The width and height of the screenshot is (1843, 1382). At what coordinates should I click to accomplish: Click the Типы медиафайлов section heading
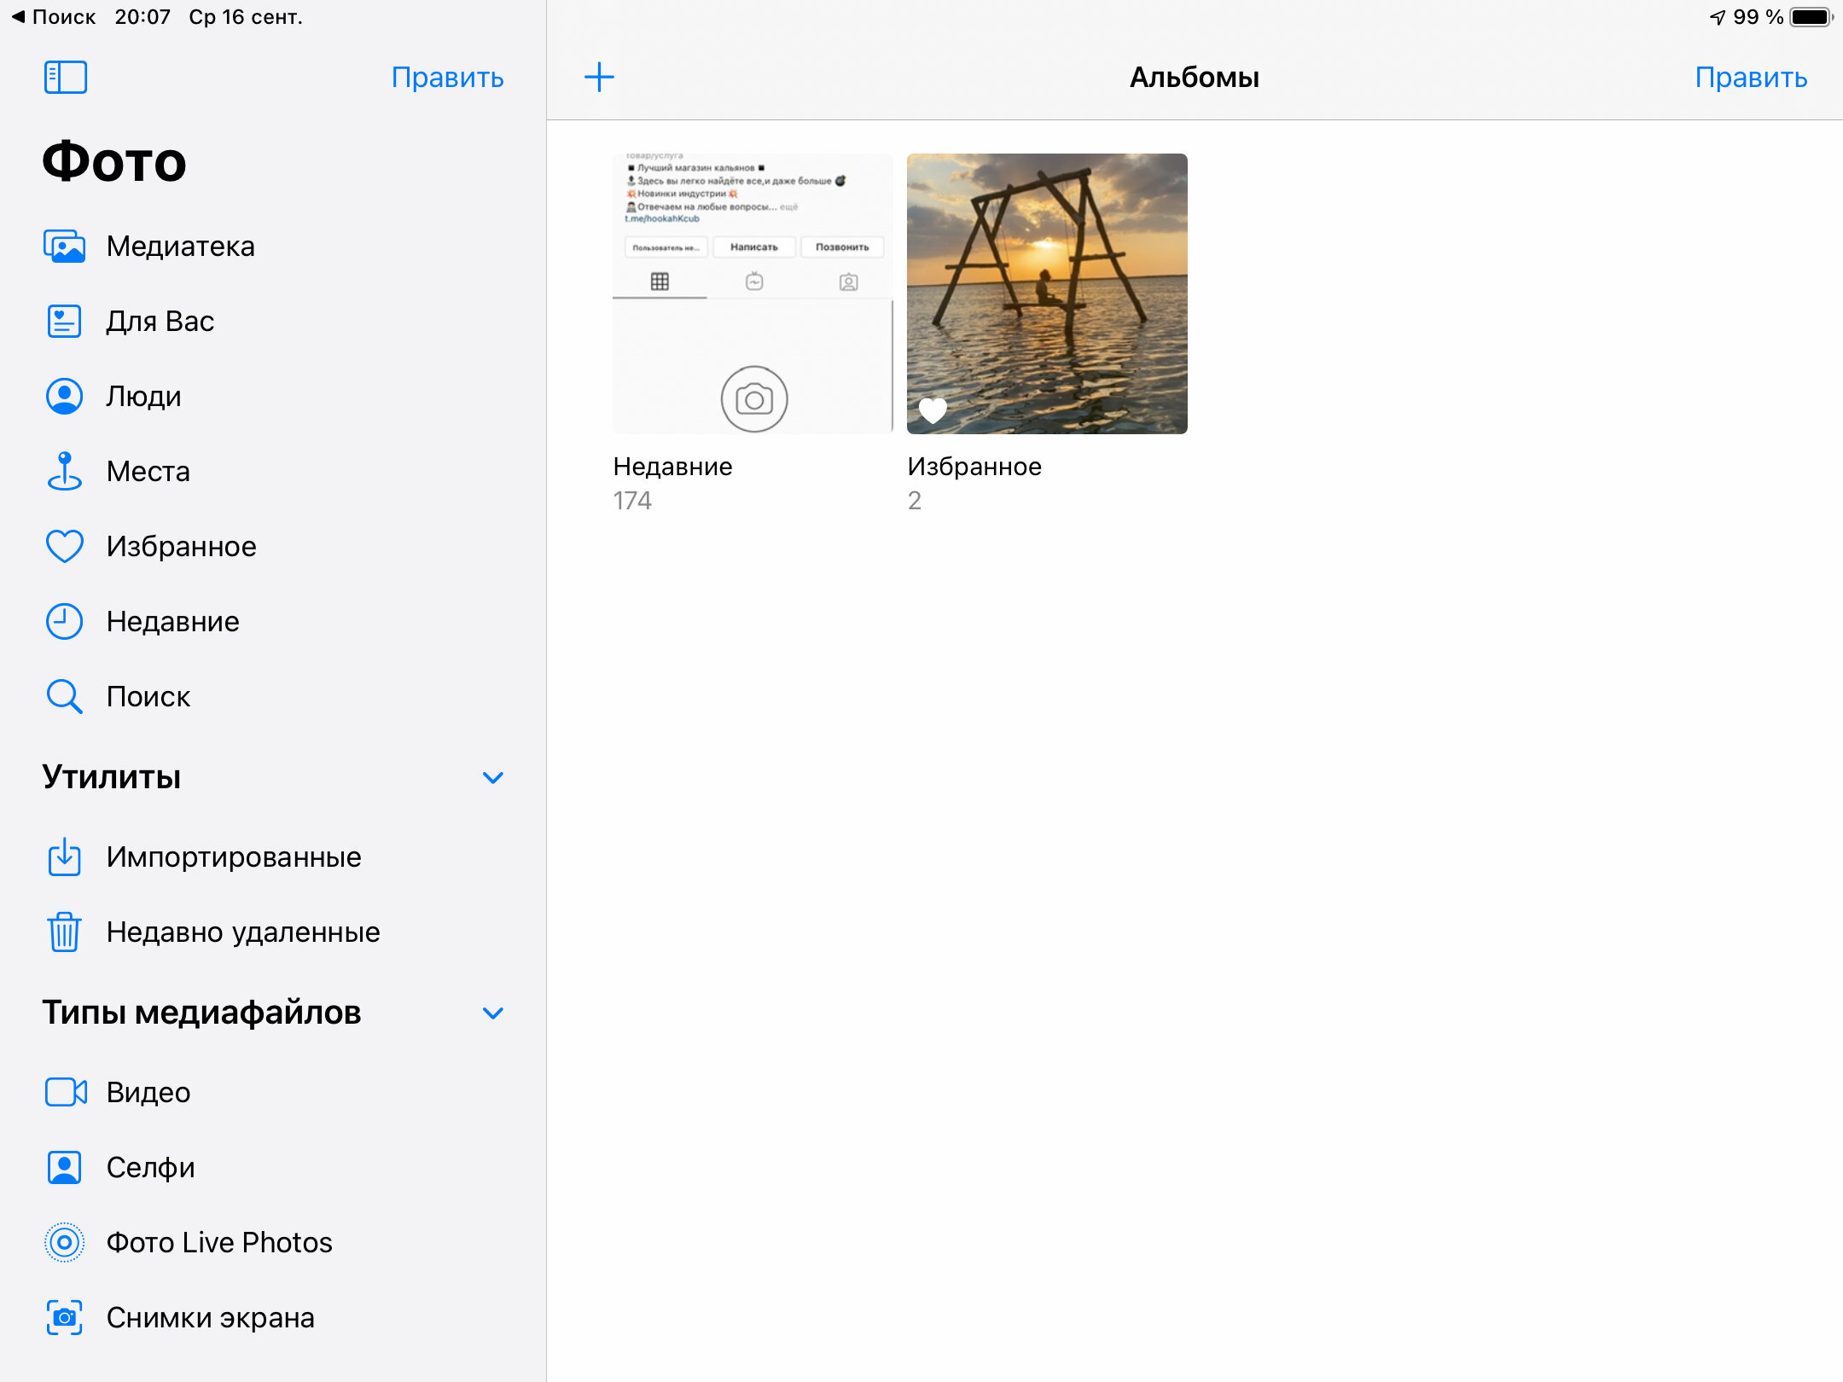click(x=202, y=1013)
